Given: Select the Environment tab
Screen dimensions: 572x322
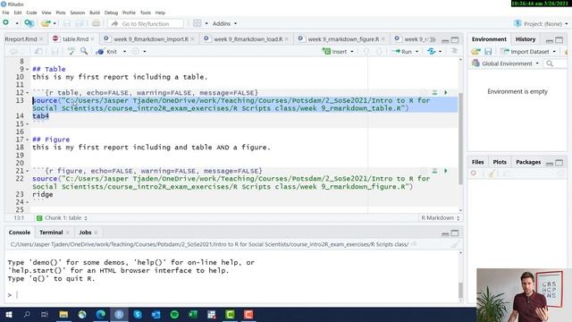Looking at the screenshot, I should [489, 39].
